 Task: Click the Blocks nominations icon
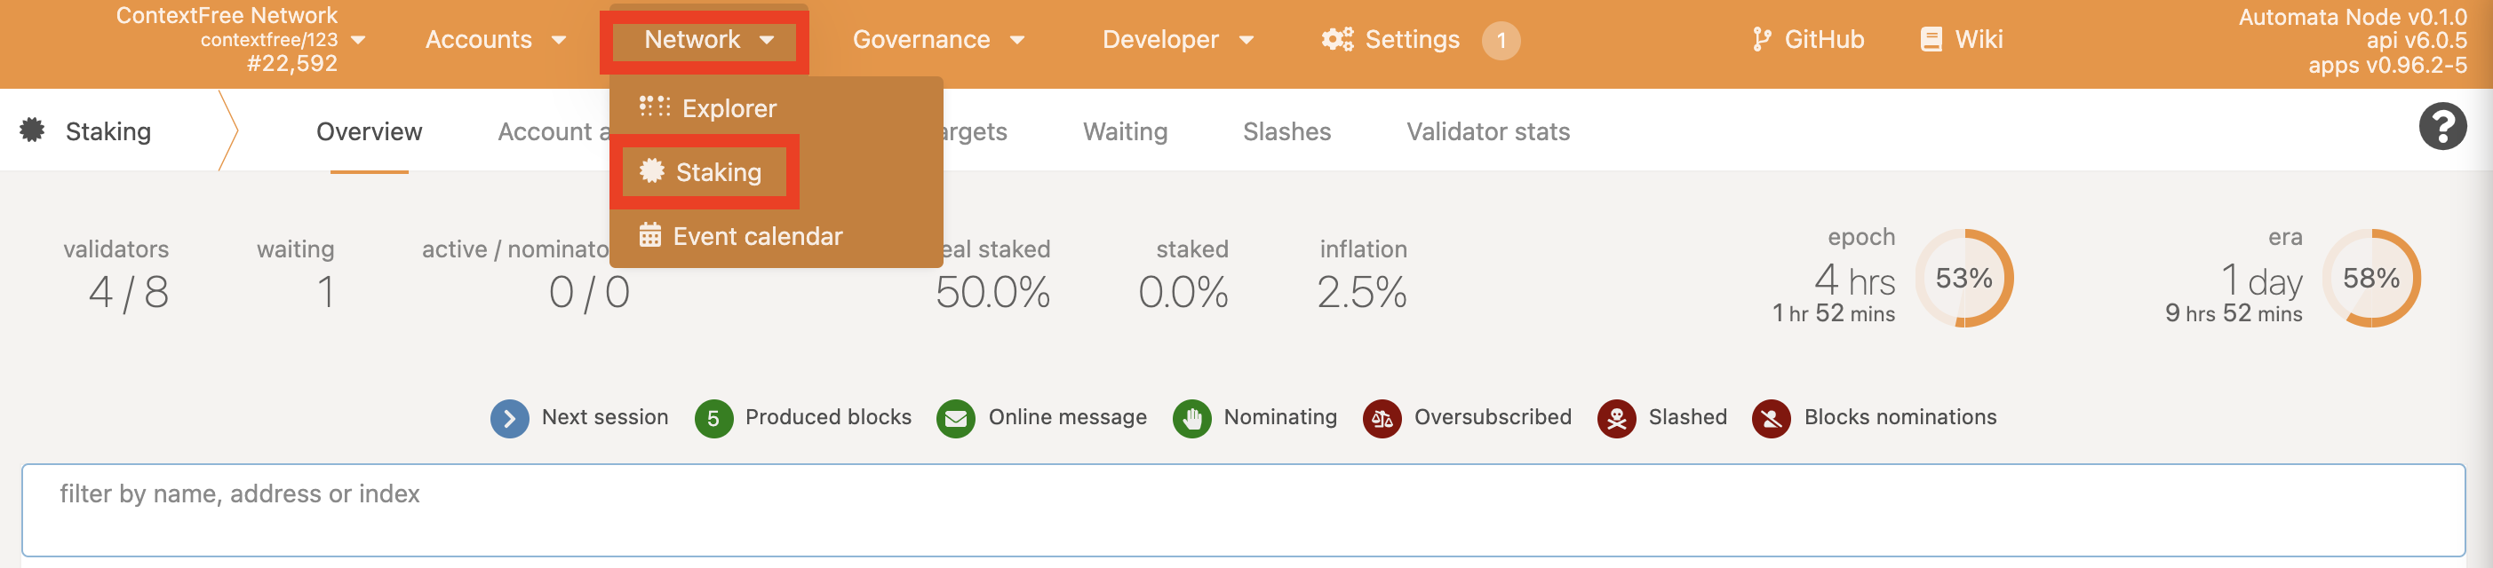pyautogui.click(x=1770, y=418)
